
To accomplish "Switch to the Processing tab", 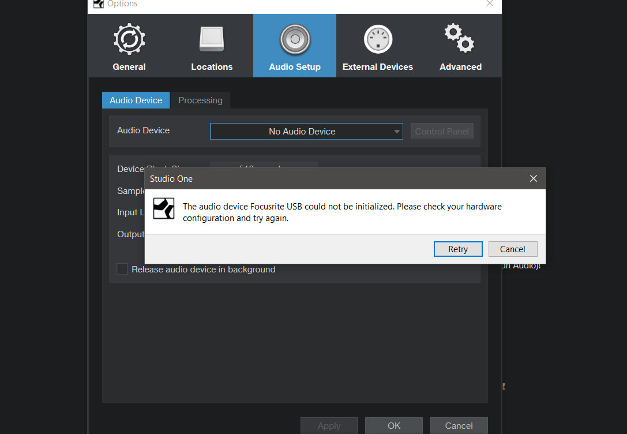I will click(200, 100).
